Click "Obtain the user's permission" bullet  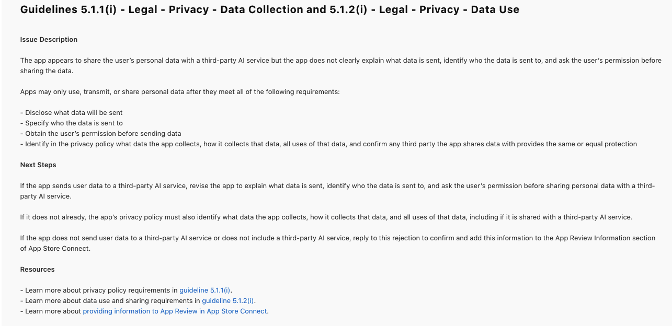pyautogui.click(x=101, y=133)
